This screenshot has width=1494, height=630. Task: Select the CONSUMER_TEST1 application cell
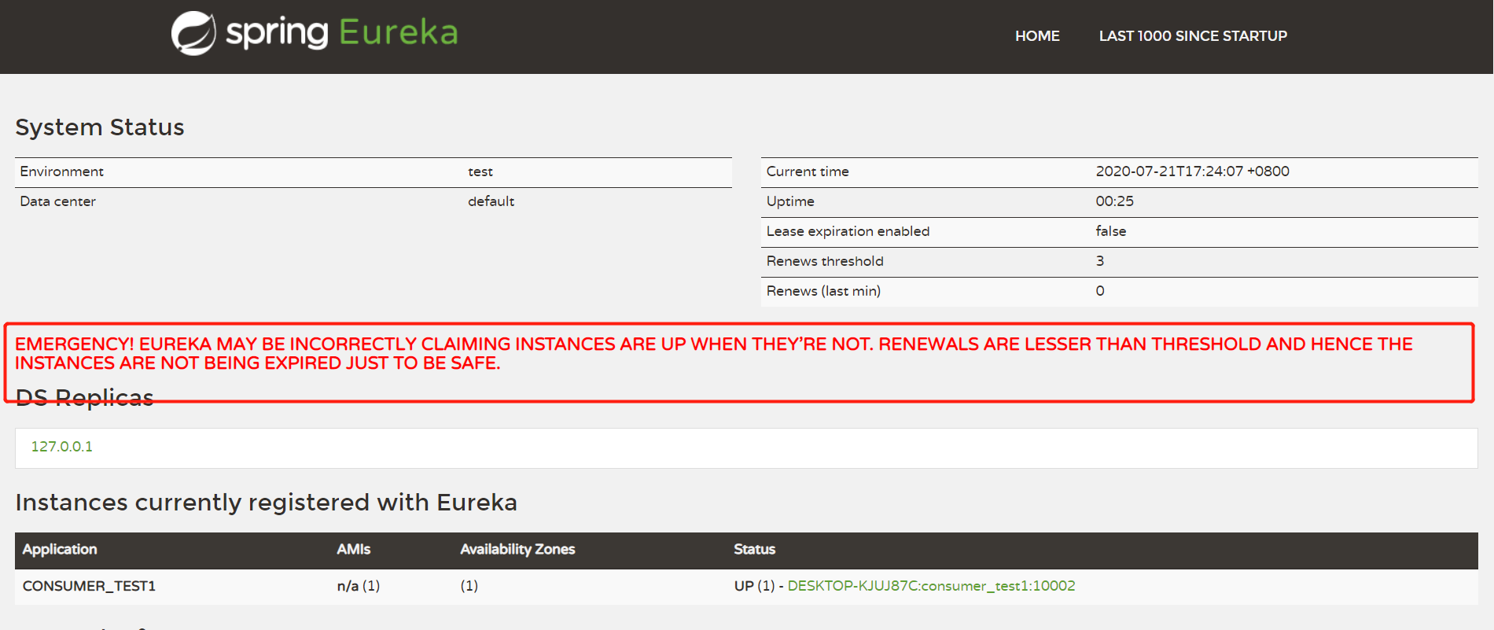[89, 586]
